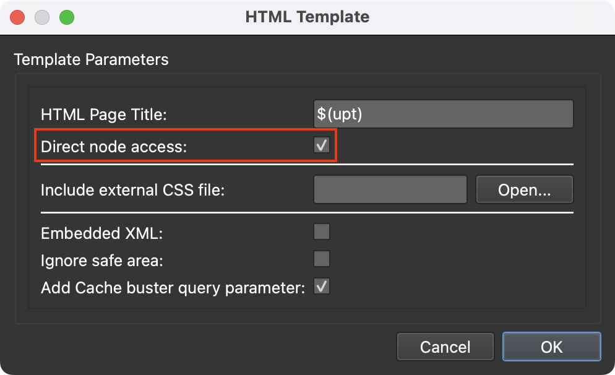Click the Template Parameters group heading
The height and width of the screenshot is (375, 615).
[91, 60]
